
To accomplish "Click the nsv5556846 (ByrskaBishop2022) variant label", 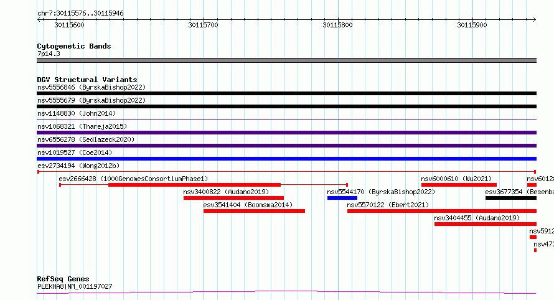I will (x=92, y=87).
